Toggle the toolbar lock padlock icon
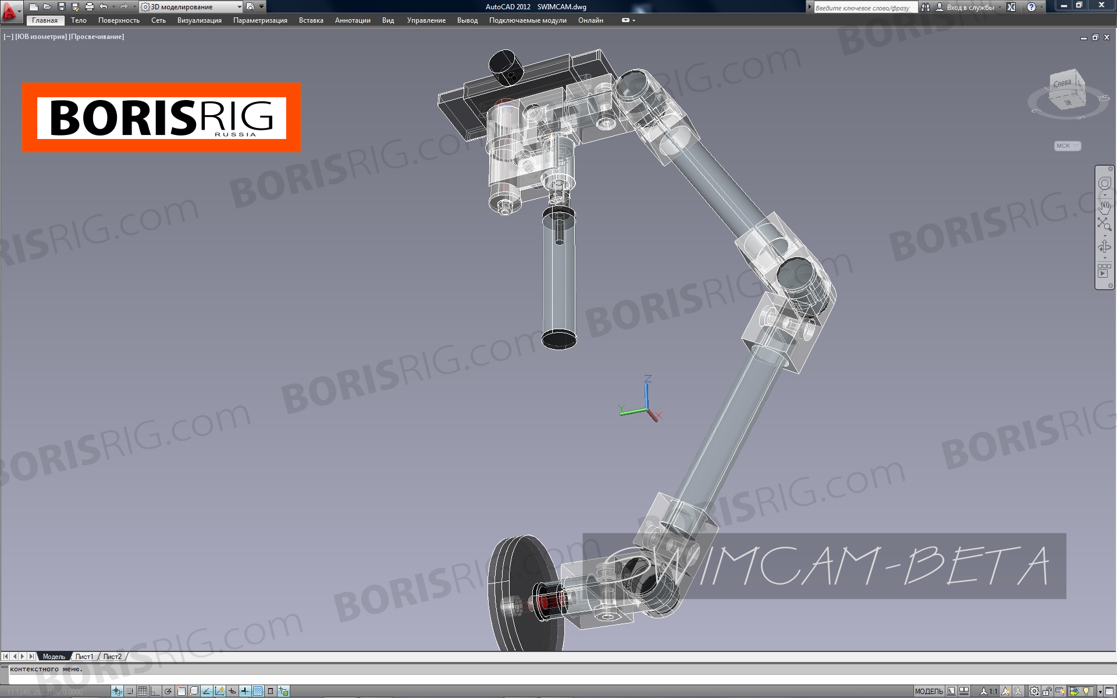Viewport: 1117px width, 698px height. click(x=1047, y=692)
